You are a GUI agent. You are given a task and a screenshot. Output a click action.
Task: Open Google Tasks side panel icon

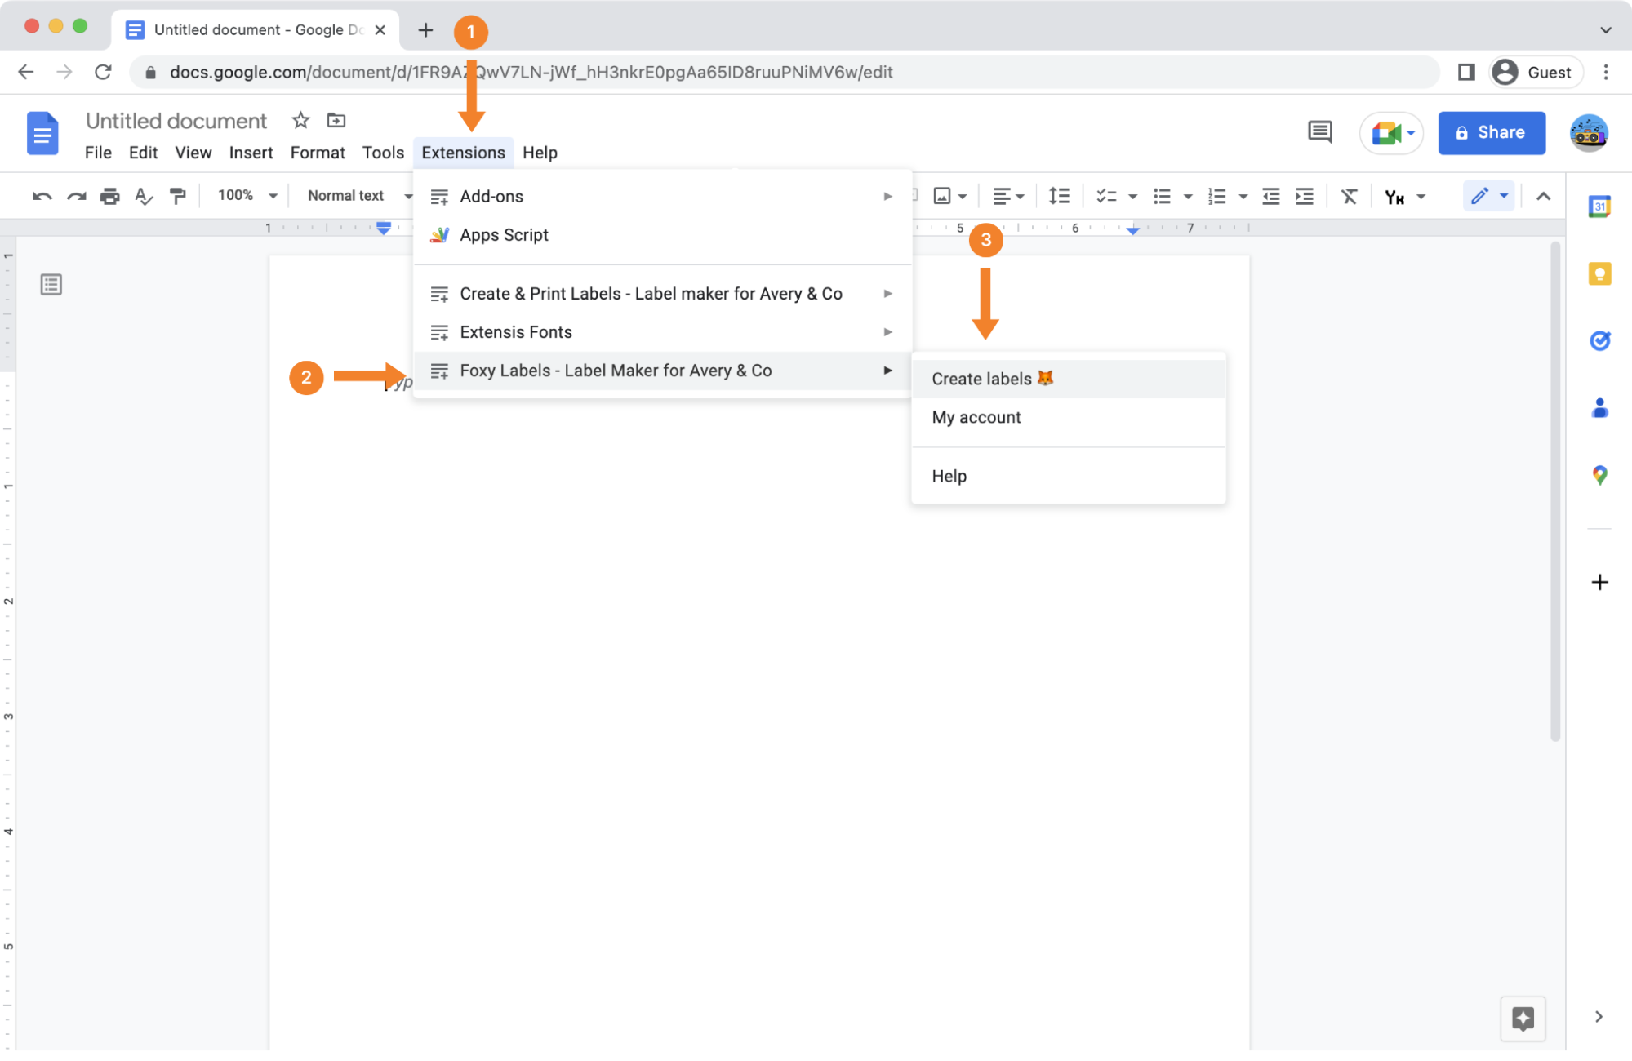[x=1599, y=340]
